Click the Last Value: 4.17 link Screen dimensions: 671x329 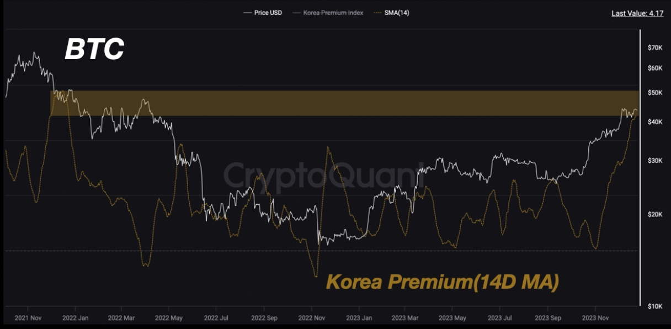click(x=637, y=13)
